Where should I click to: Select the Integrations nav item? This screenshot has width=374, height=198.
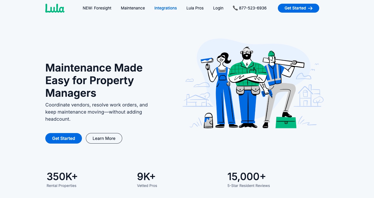(165, 8)
